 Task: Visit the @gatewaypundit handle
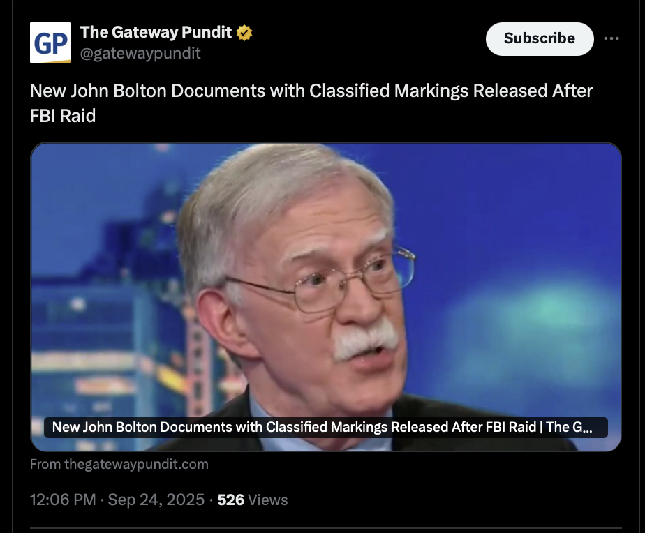(x=140, y=53)
